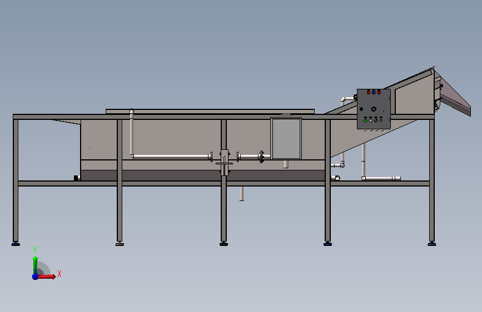The image size is (482, 312).
Task: Select the foot pad under the center leg
Action: pyautogui.click(x=224, y=244)
